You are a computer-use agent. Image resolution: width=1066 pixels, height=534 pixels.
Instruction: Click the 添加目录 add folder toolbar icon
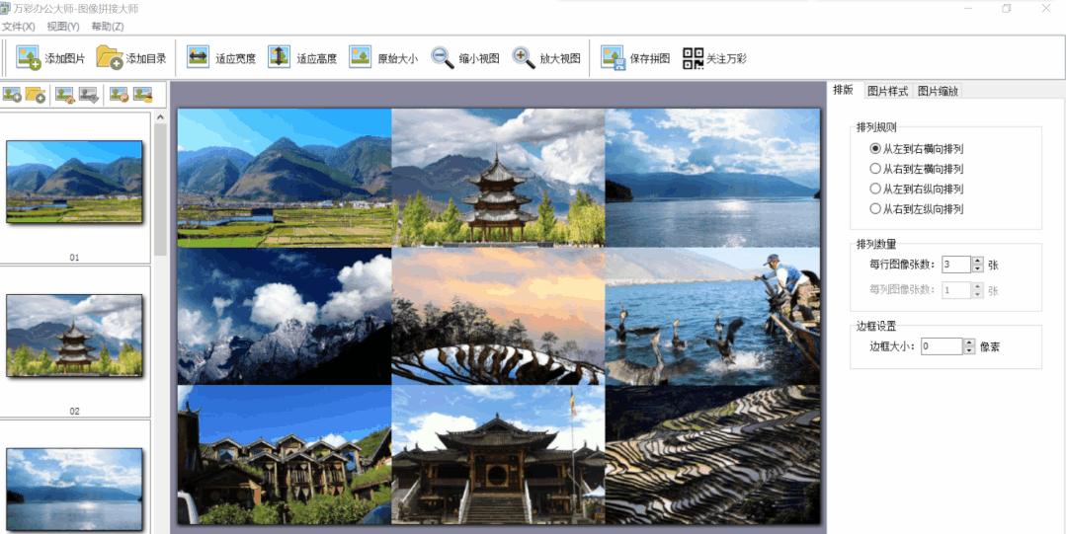[x=110, y=58]
